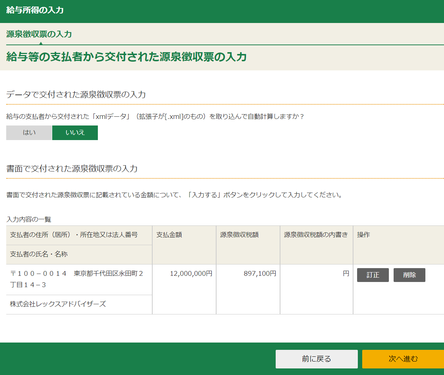The height and width of the screenshot is (375, 444).
Task: Click the 書面で交付された源泉徴収票の入力 heading
Action: coord(72,169)
